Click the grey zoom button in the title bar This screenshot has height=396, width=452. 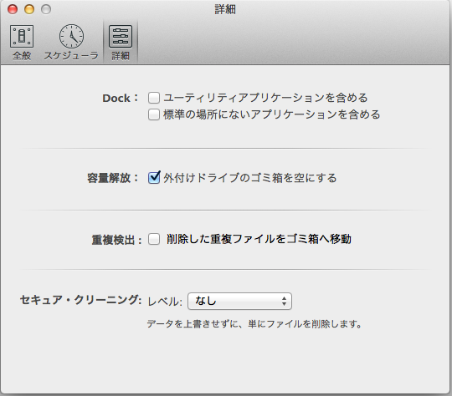pyautogui.click(x=46, y=9)
